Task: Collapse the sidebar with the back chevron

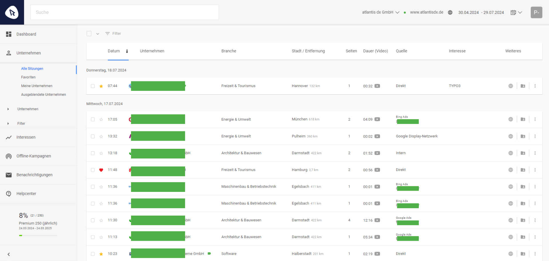Action: (9, 254)
